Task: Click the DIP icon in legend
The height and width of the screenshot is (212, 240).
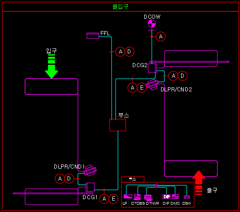Action: pyautogui.click(x=167, y=196)
